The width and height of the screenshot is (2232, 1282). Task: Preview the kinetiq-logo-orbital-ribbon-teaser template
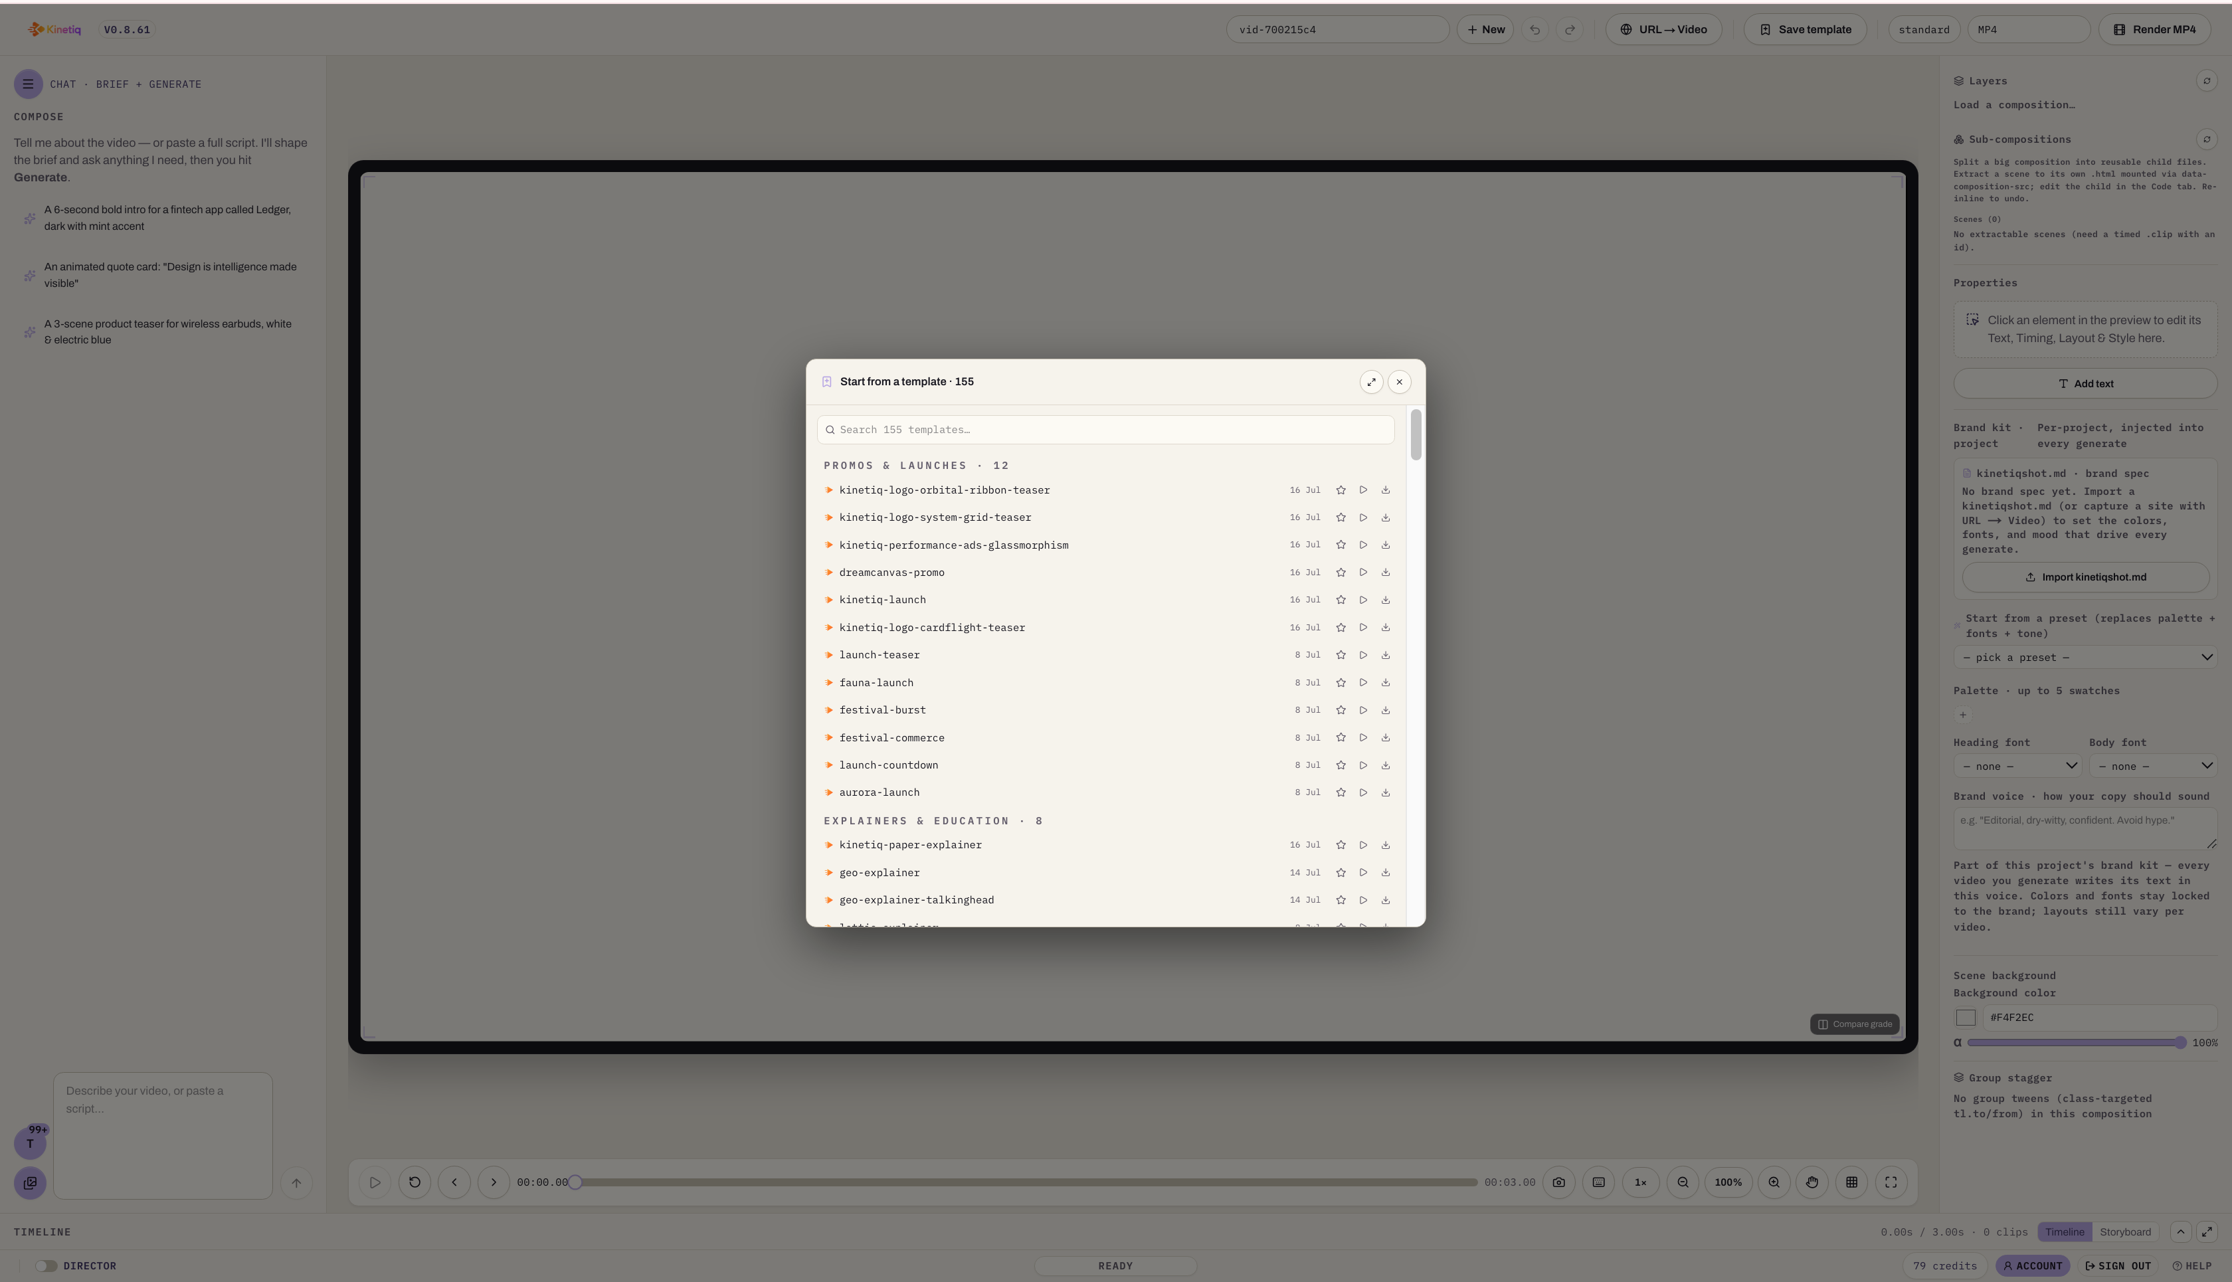pyautogui.click(x=1363, y=490)
